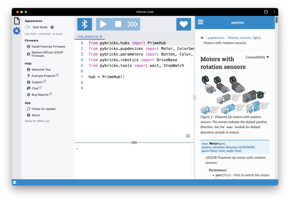The width and height of the screenshot is (290, 201).
Task: Click the Install Firmware download icon
Action: pos(29,47)
